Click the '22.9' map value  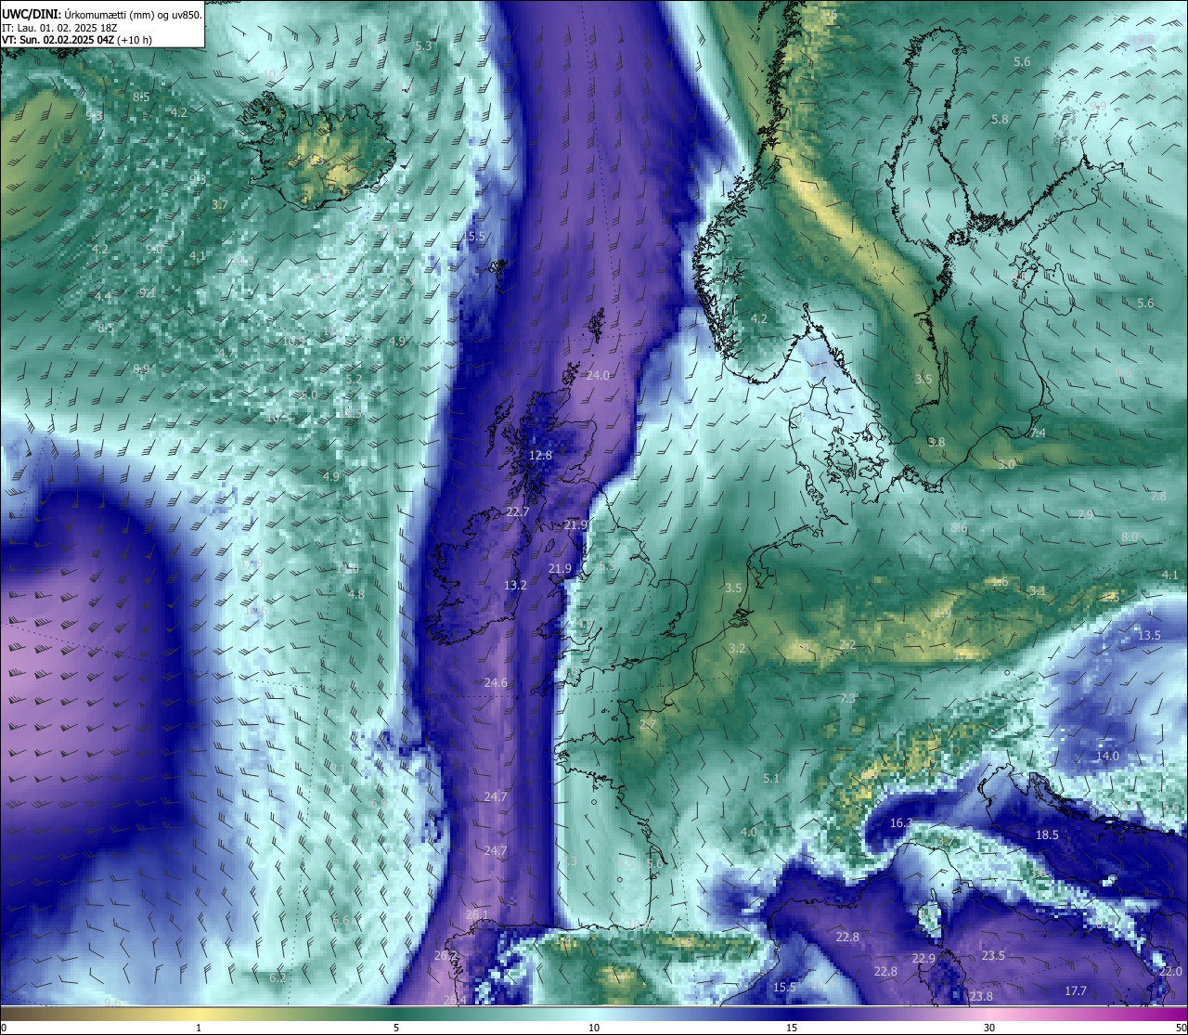(x=923, y=958)
